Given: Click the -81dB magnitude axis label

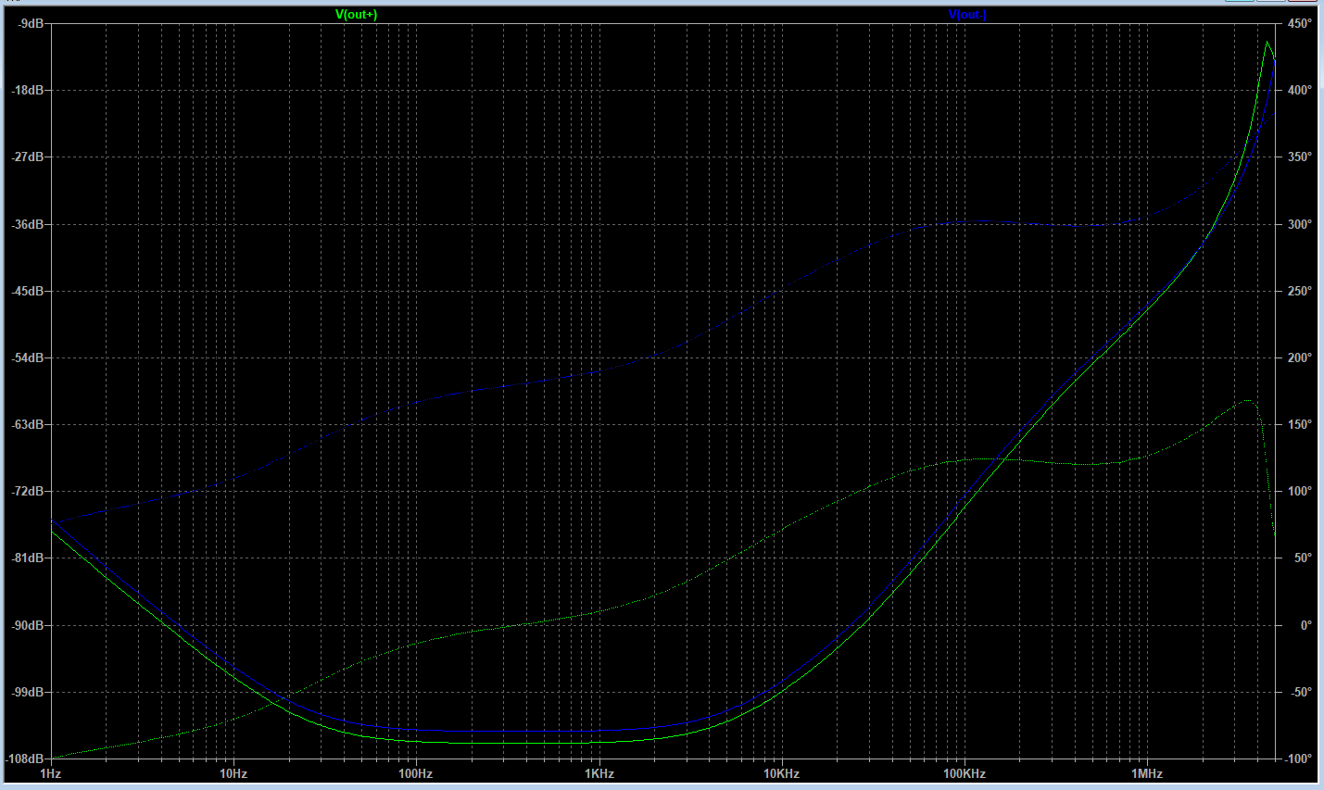Looking at the screenshot, I should coord(28,558).
